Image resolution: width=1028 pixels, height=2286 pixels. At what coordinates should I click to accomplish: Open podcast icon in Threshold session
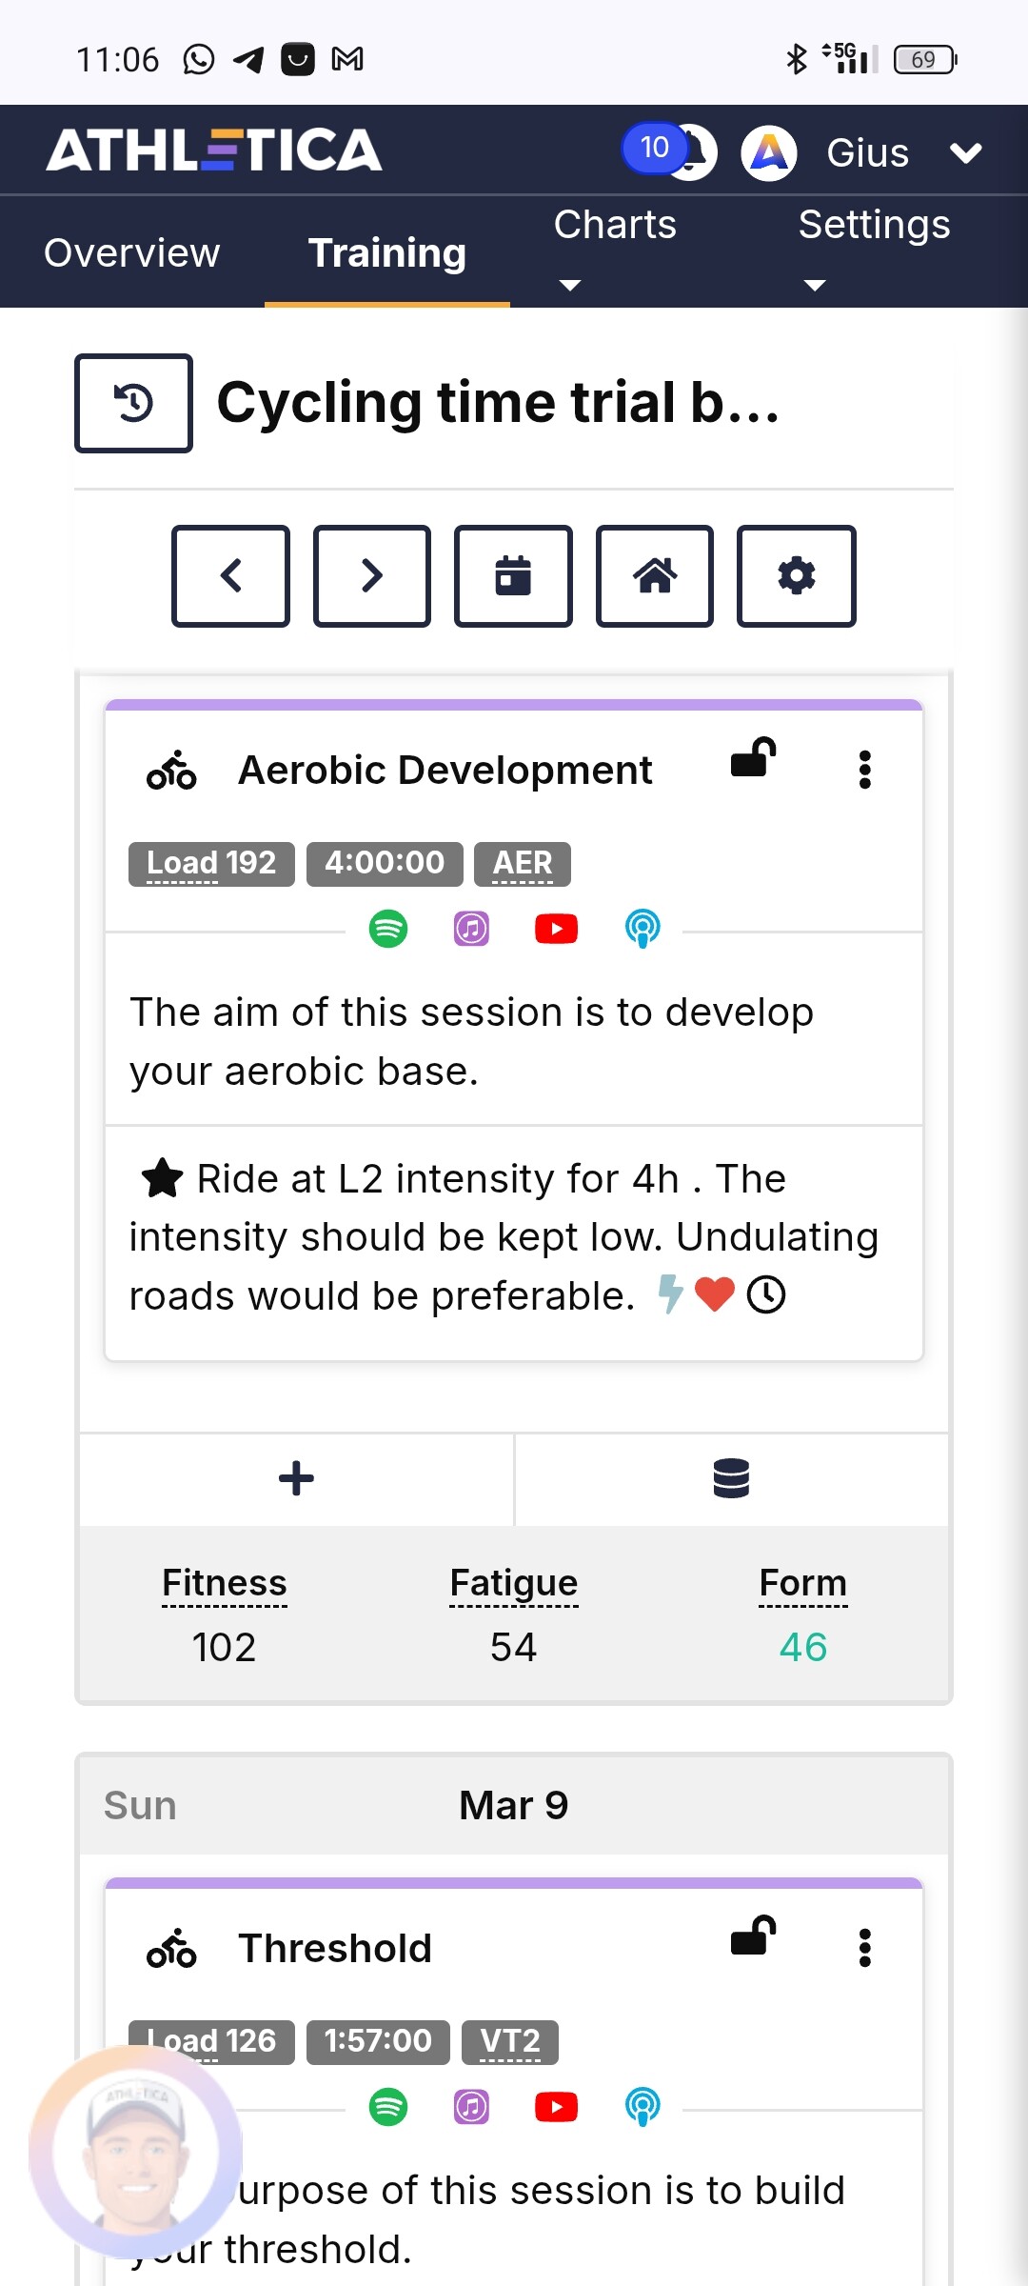pos(642,2106)
